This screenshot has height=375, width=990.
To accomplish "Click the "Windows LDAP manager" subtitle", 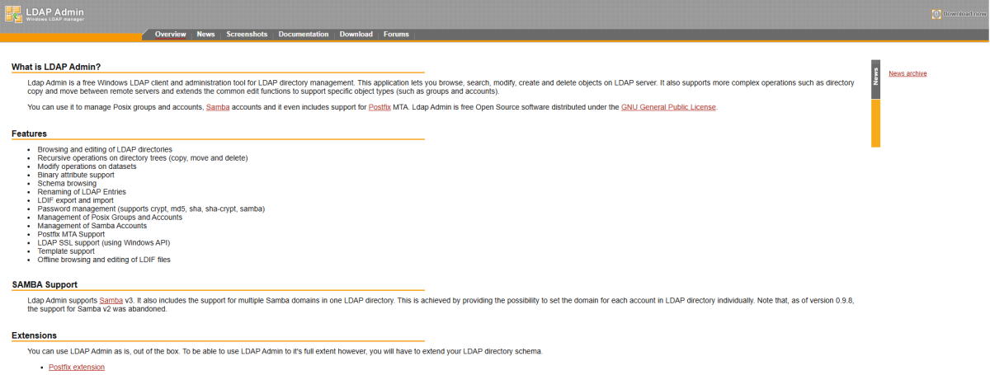I will [x=54, y=20].
